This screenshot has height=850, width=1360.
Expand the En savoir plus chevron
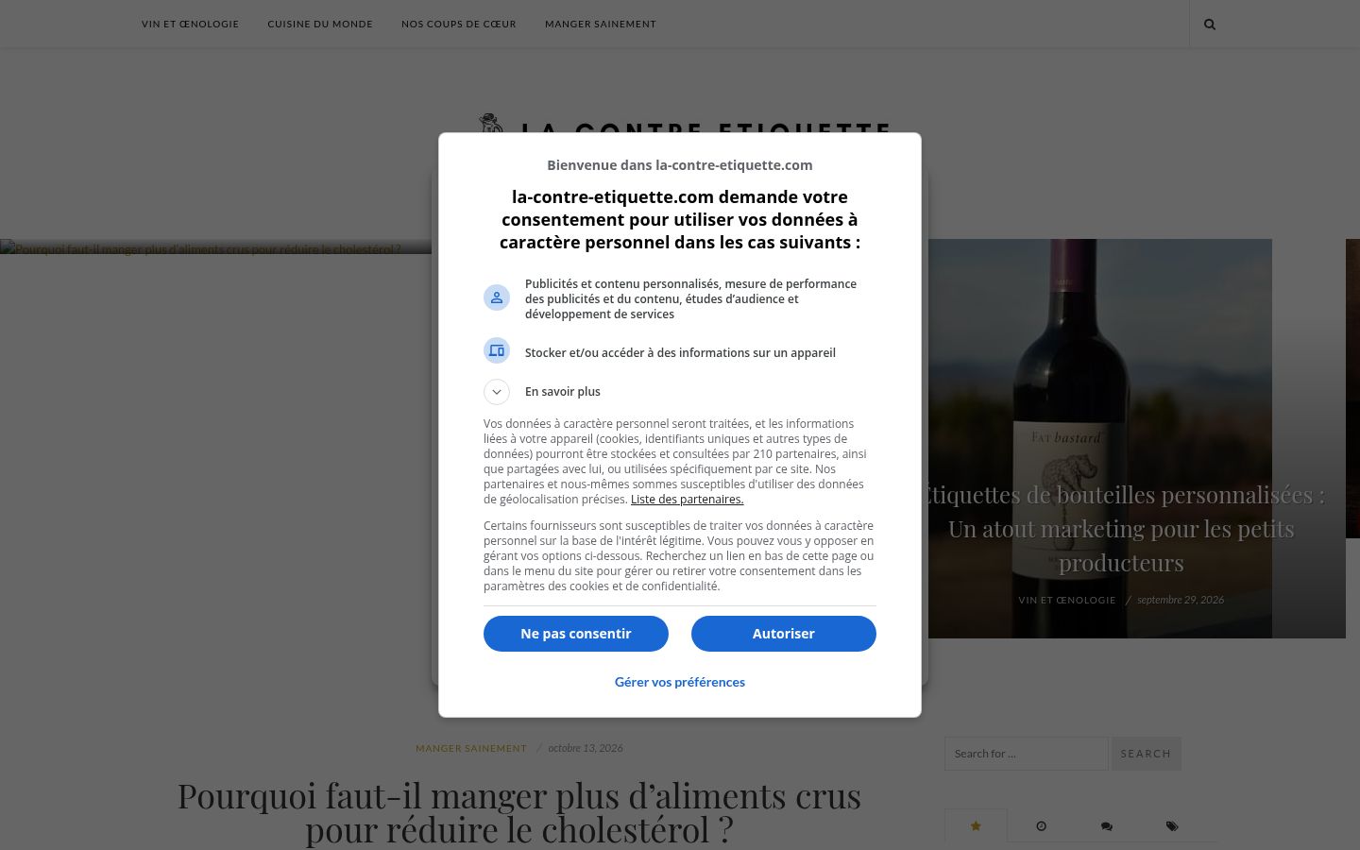coord(497,392)
